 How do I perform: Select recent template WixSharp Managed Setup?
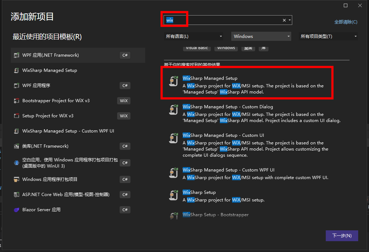pos(78,70)
